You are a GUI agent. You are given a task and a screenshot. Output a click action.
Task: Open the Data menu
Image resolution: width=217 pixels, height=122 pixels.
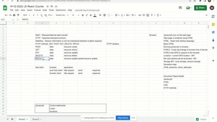[45, 10]
